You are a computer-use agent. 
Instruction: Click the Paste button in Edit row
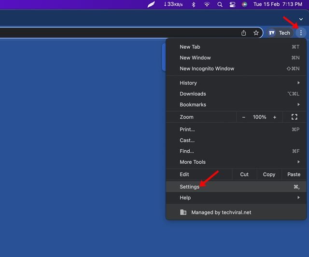tap(294, 174)
